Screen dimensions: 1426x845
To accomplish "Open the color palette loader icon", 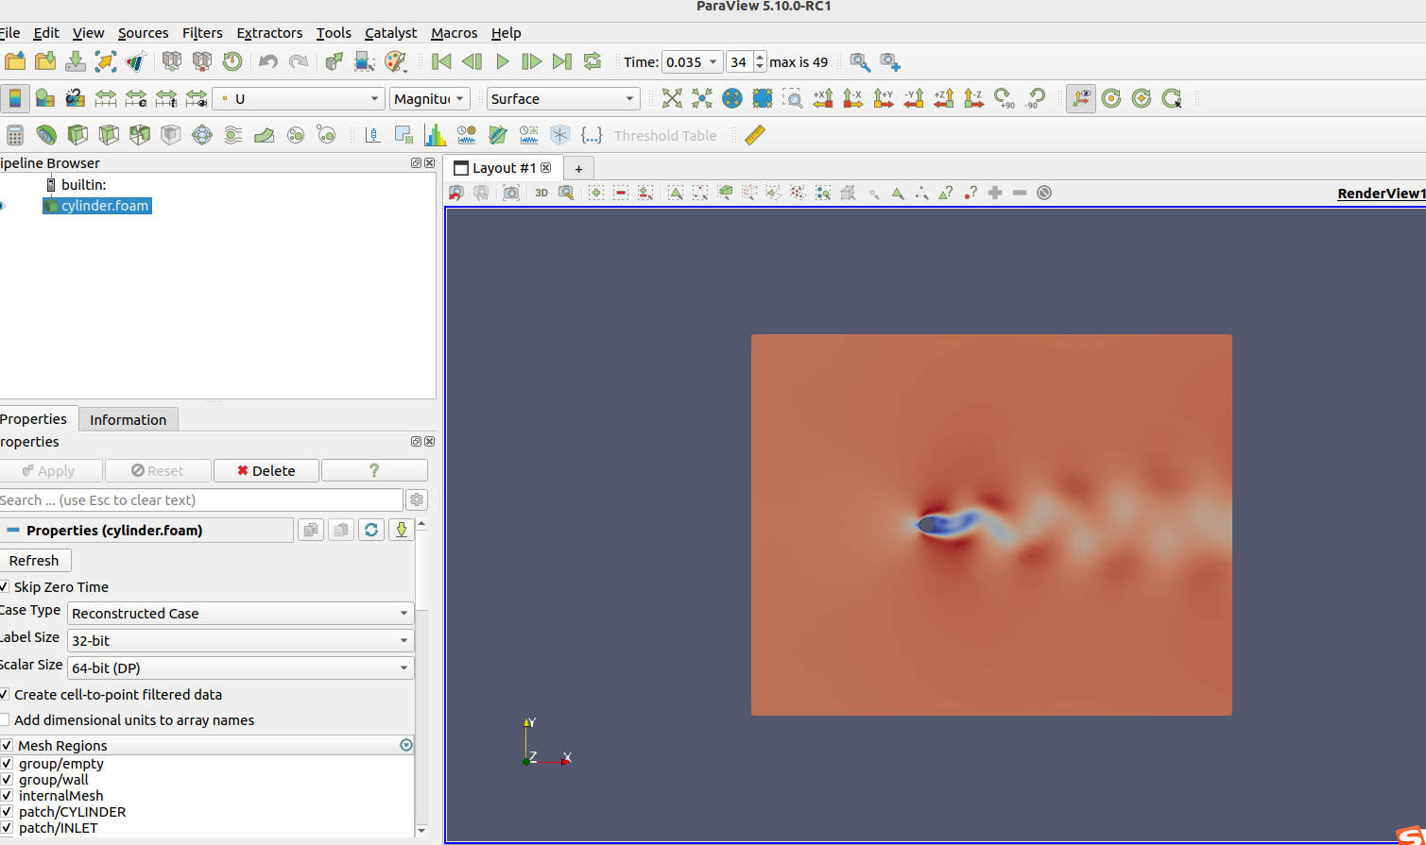I will click(395, 61).
